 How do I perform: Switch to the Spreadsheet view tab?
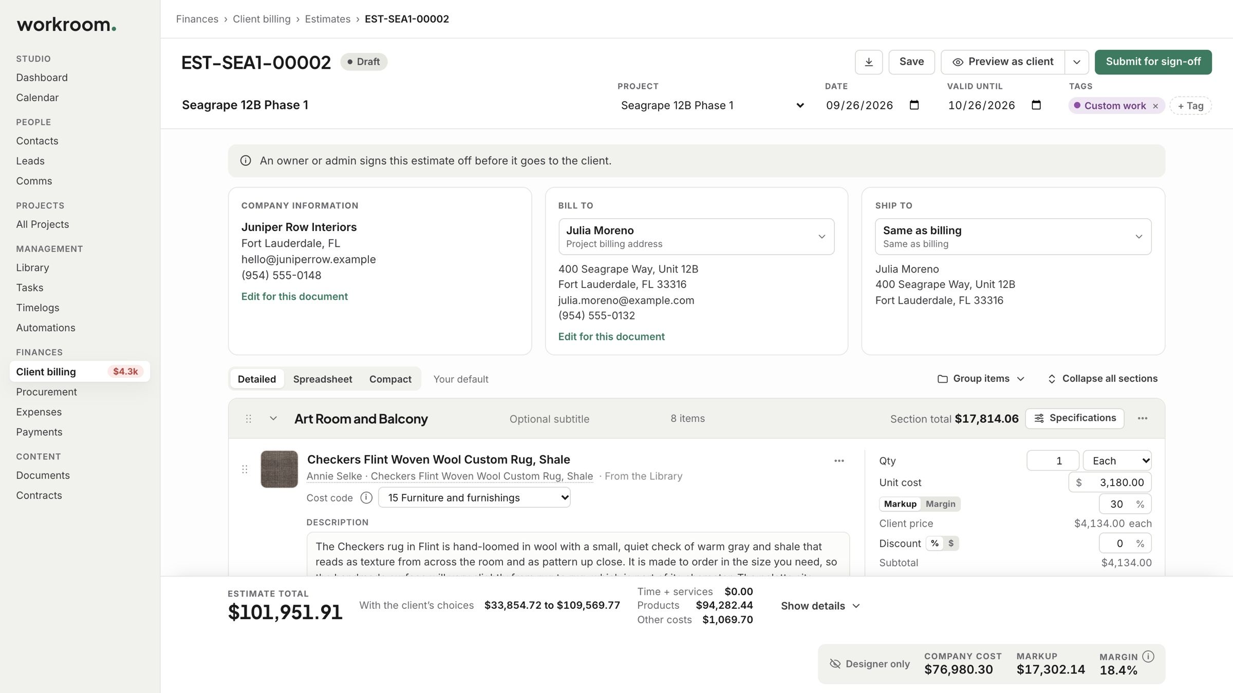(323, 379)
